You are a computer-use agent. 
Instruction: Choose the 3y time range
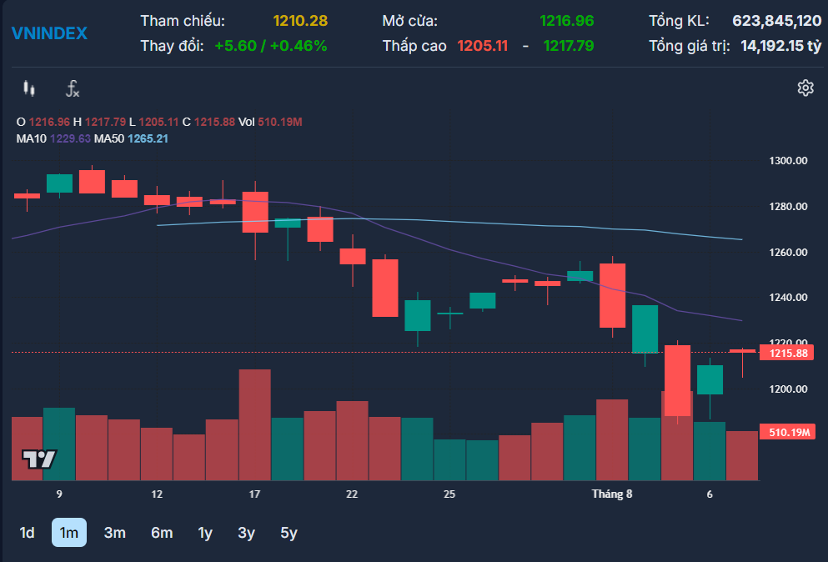coord(246,533)
